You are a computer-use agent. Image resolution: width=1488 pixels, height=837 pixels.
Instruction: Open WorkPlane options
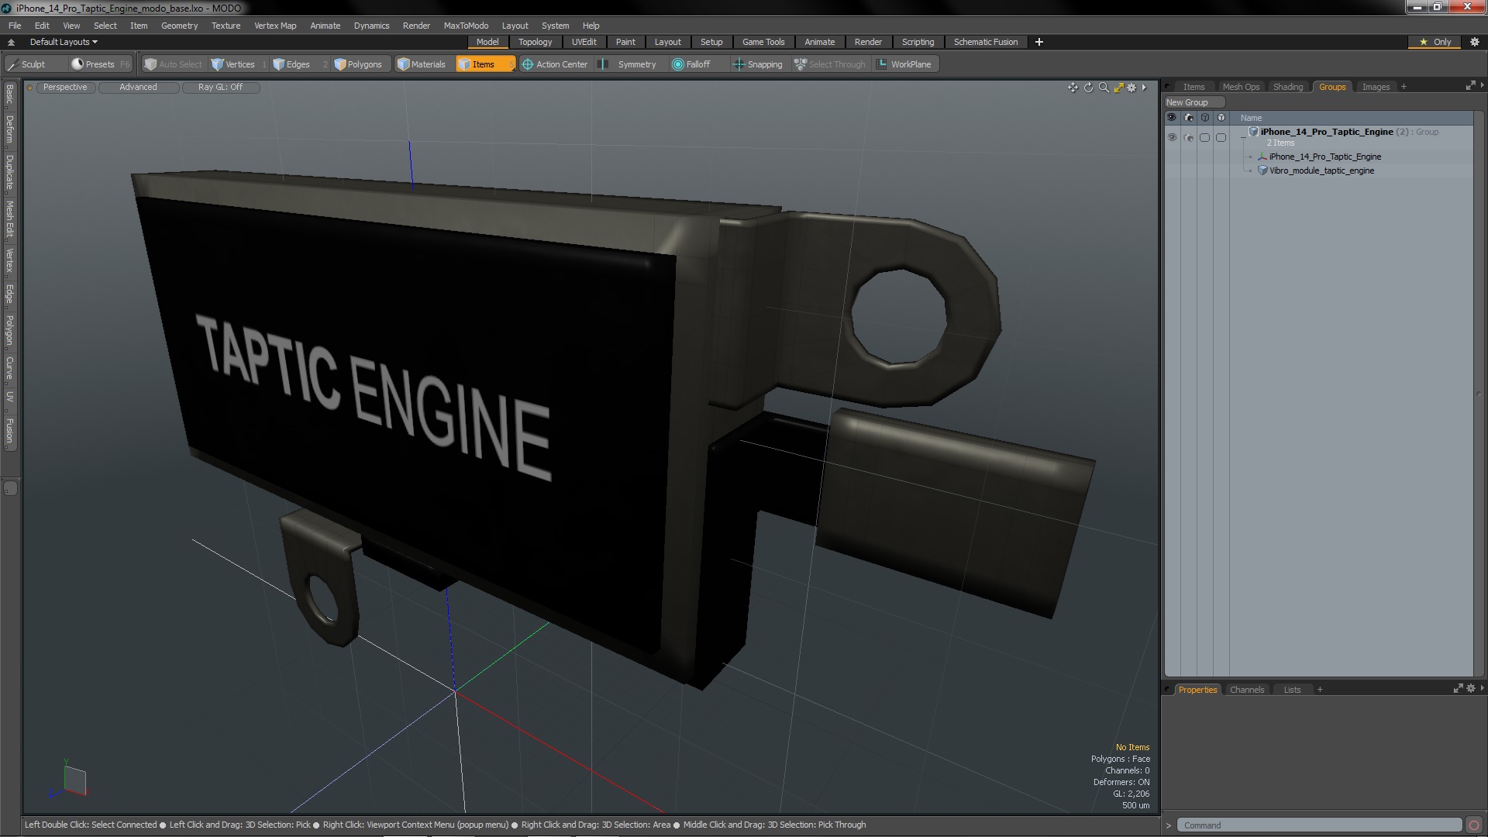coord(904,64)
